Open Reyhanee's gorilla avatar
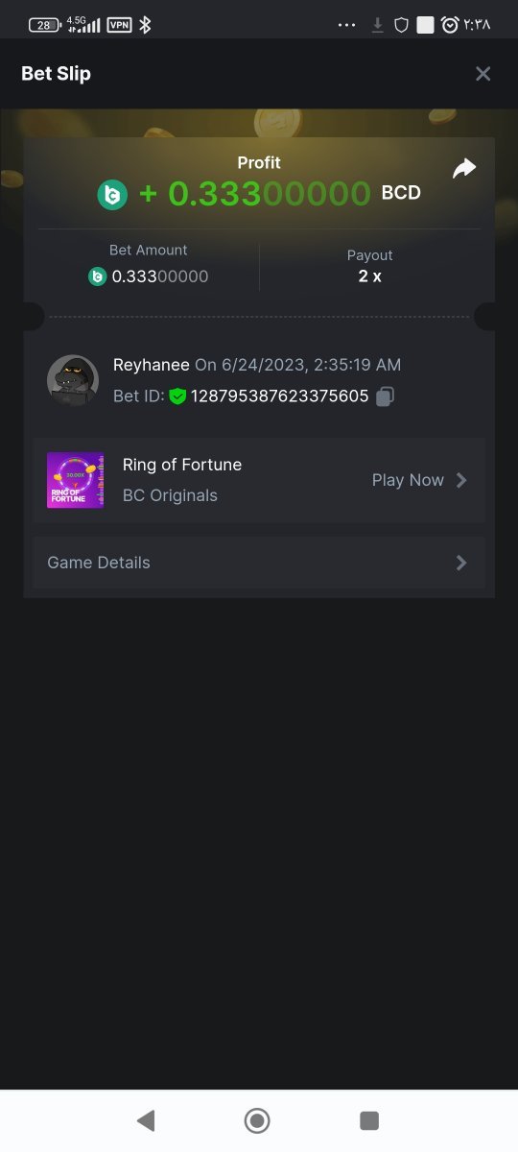 [73, 380]
